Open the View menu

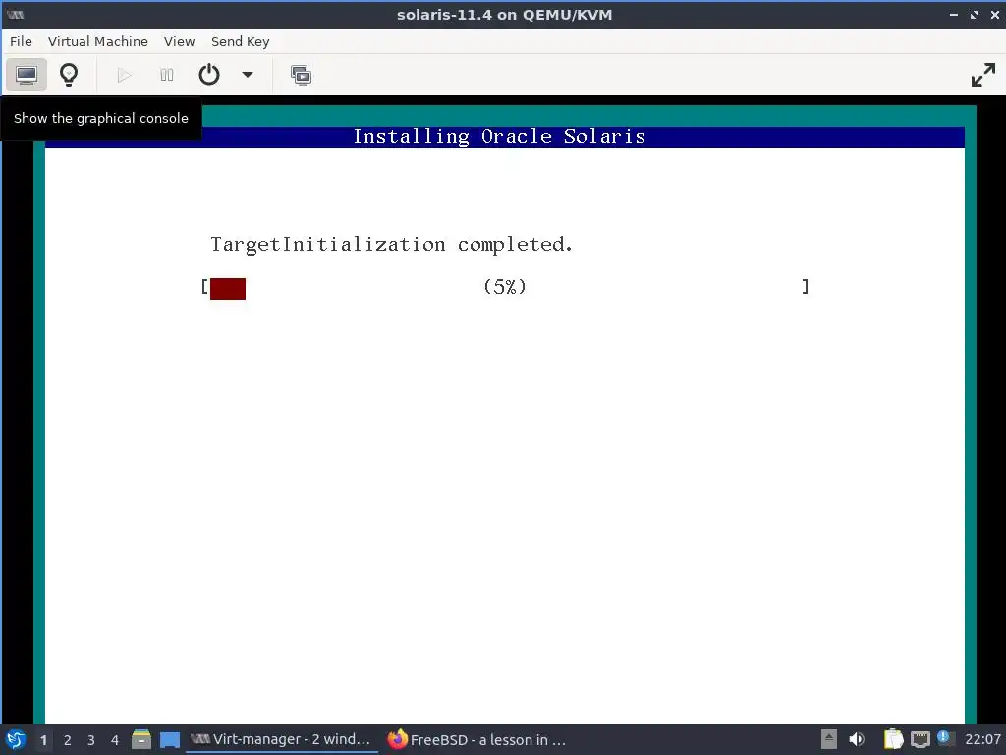tap(179, 41)
